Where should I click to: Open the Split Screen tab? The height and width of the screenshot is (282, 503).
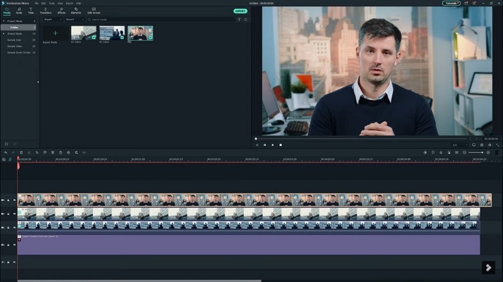[x=94, y=11]
